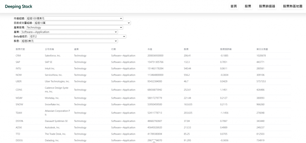The image size is (306, 143).
Task: Click trading volume 966260
Action: tap(261, 104)
